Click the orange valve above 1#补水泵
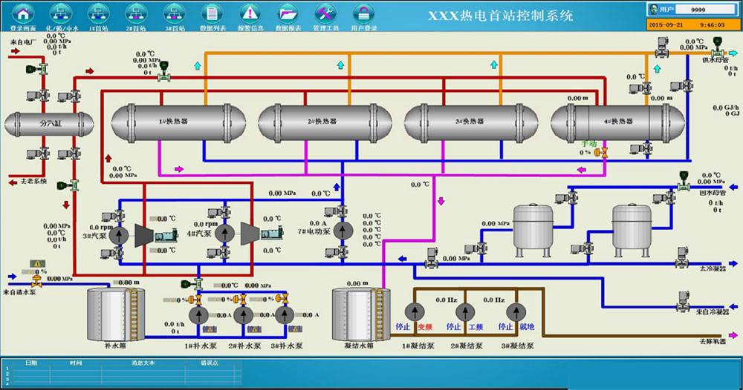This screenshot has width=743, height=390. point(195,300)
